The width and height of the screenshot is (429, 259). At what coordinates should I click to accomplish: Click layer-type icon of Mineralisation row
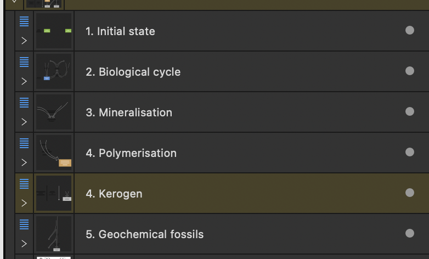[24, 103]
